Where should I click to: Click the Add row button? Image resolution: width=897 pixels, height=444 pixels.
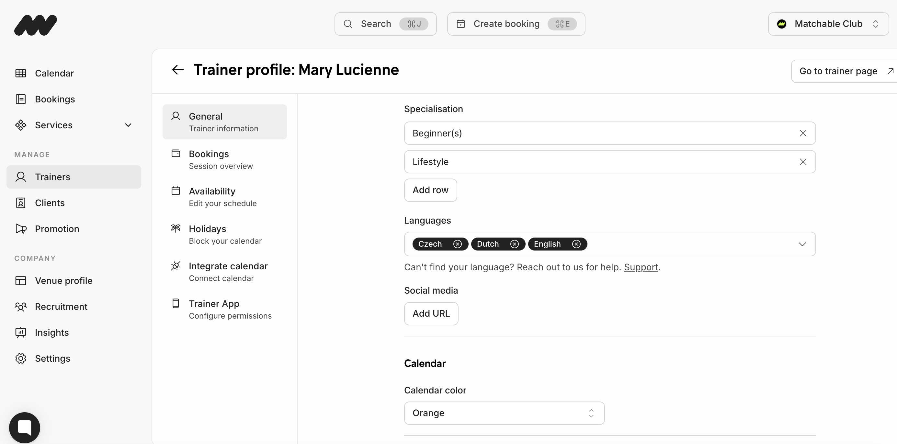430,190
